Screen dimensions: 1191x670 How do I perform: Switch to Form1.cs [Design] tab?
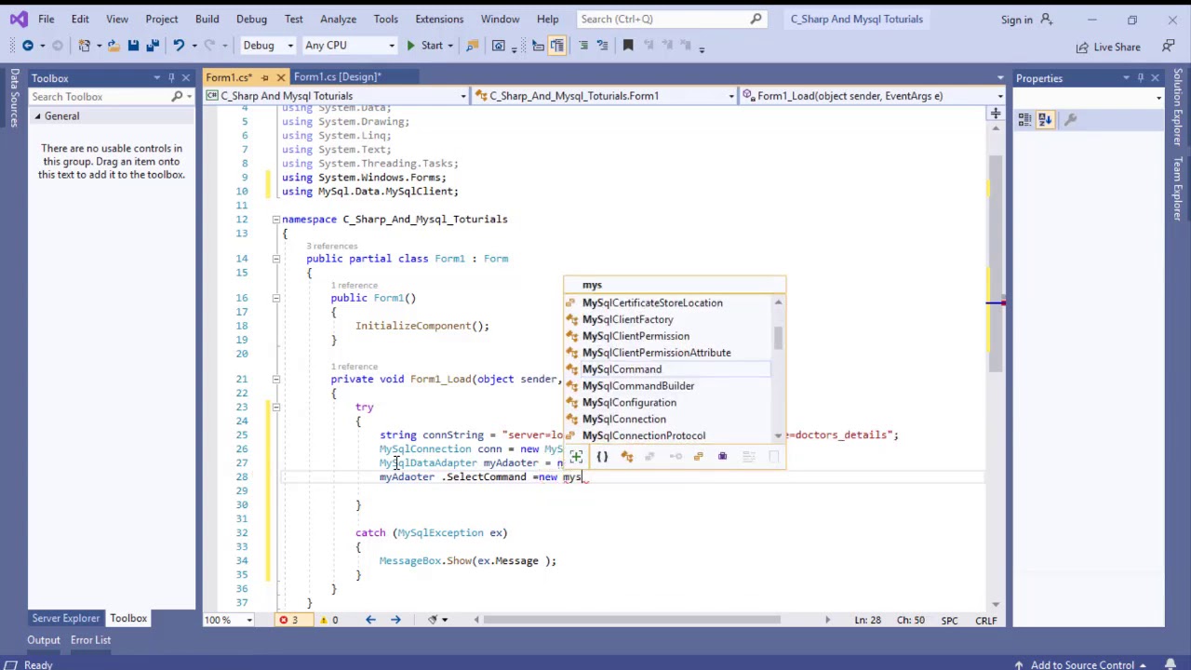(x=337, y=76)
